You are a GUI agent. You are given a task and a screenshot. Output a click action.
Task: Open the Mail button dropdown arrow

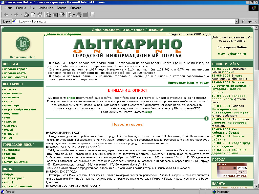pos(74,15)
